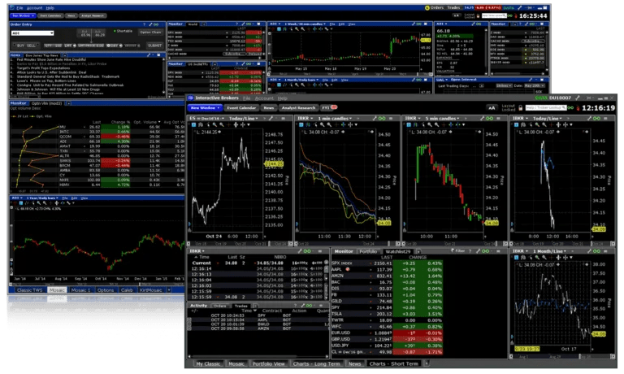Toggle the Layout Locked padlock icon
624x374 pixels.
point(520,108)
